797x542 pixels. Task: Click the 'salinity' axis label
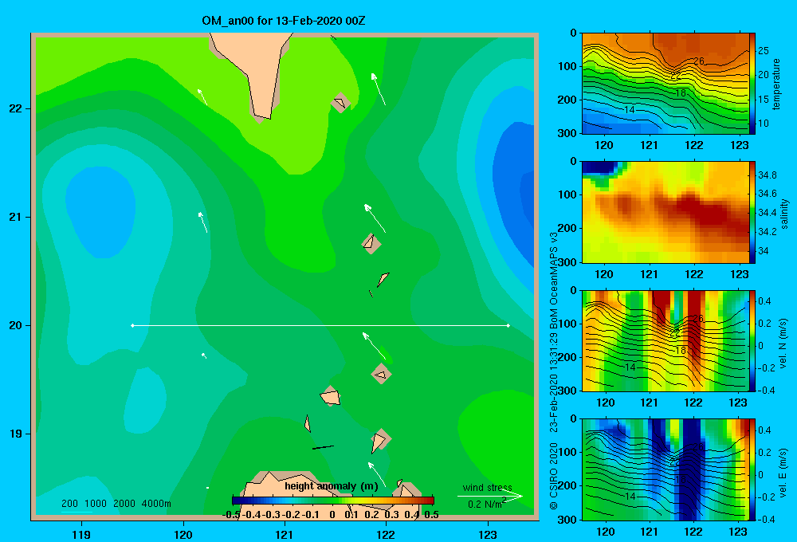tap(784, 214)
